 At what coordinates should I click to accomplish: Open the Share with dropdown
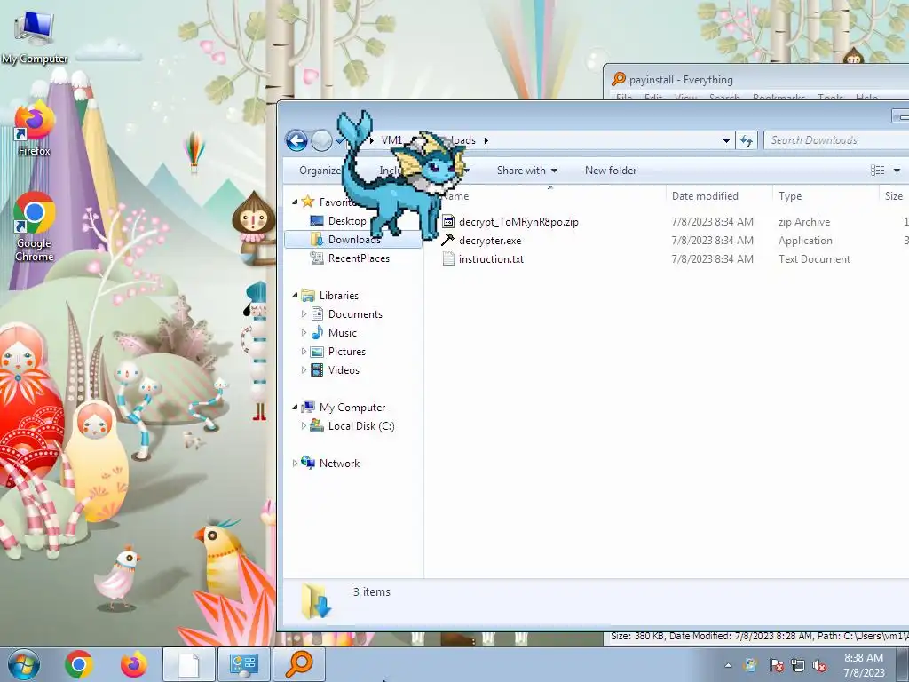pyautogui.click(x=527, y=170)
